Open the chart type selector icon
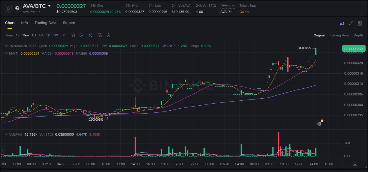The height and width of the screenshot is (172, 368). pos(82,35)
